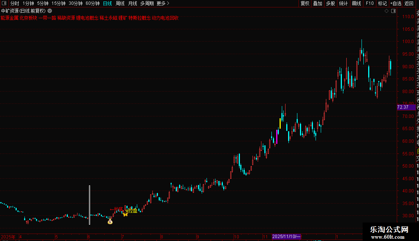
Task: Open the 稀土永磁 concept tag
Action: click(109, 18)
